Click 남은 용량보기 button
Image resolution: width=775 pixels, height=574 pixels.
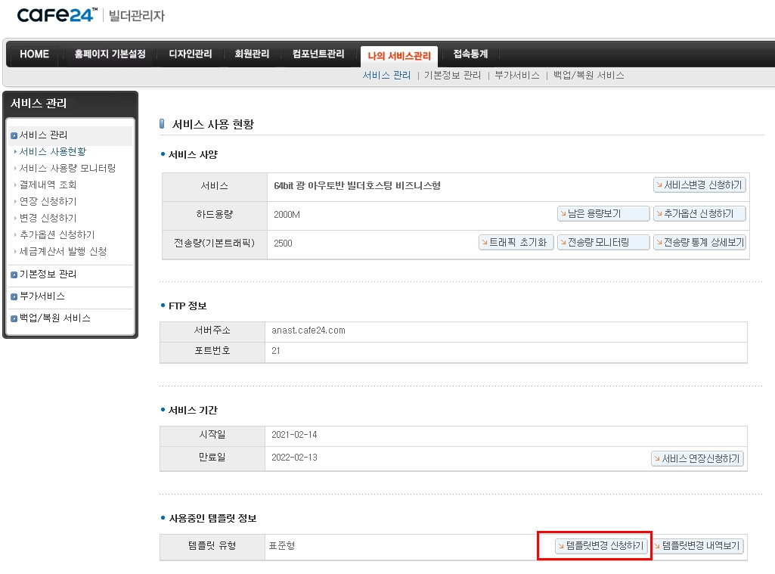(x=603, y=214)
